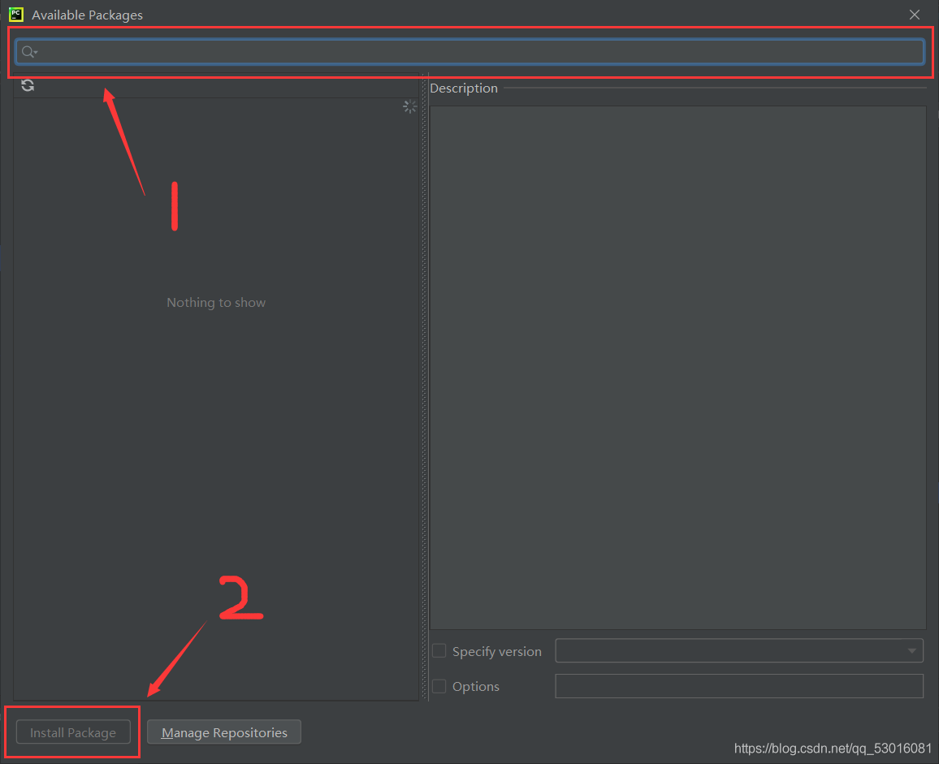Click the loading spinner above package list
Image resolution: width=939 pixels, height=764 pixels.
[x=410, y=106]
